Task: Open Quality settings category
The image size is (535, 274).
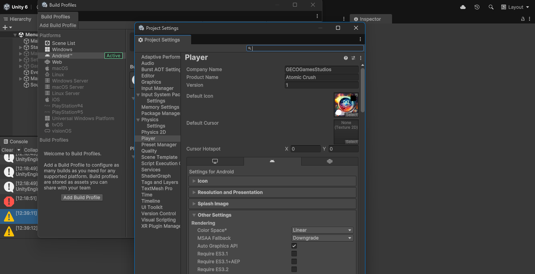Action: [149, 151]
